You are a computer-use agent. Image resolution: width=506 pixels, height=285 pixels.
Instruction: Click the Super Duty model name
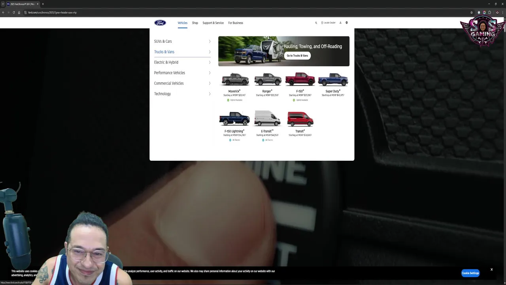333,91
